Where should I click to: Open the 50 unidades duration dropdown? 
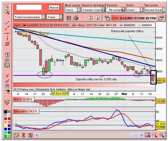pos(116,10)
